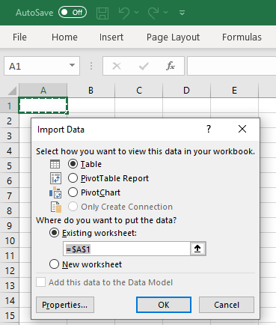Click the collapse dialog range selector icon
The image size is (276, 325).
pos(197,249)
